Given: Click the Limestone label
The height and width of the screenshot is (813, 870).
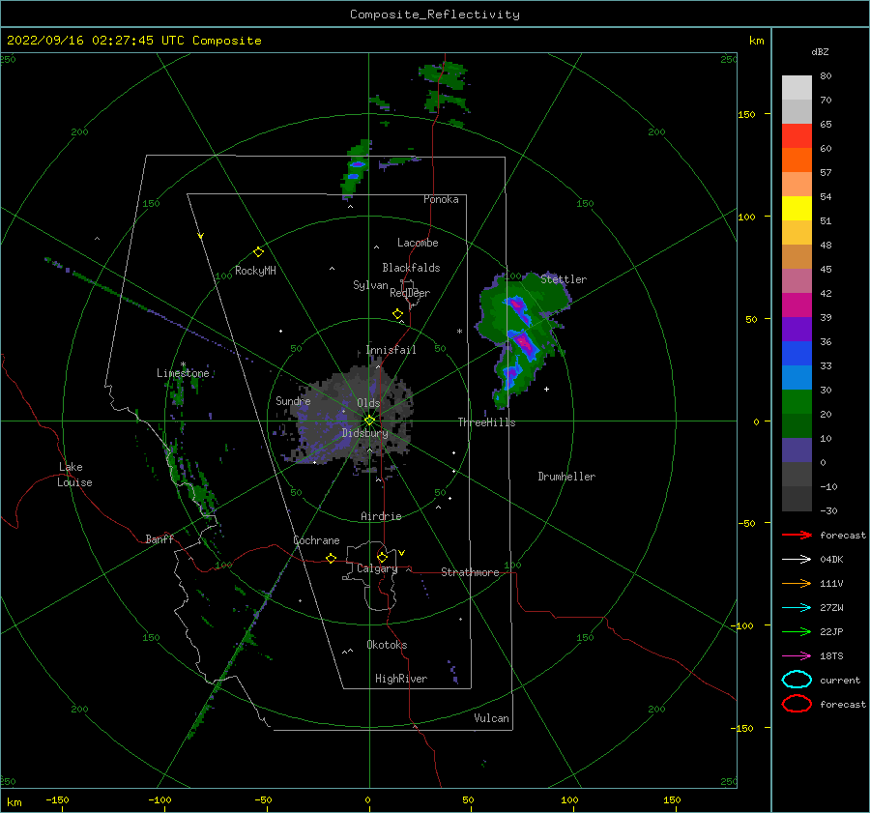Looking at the screenshot, I should click(x=183, y=373).
